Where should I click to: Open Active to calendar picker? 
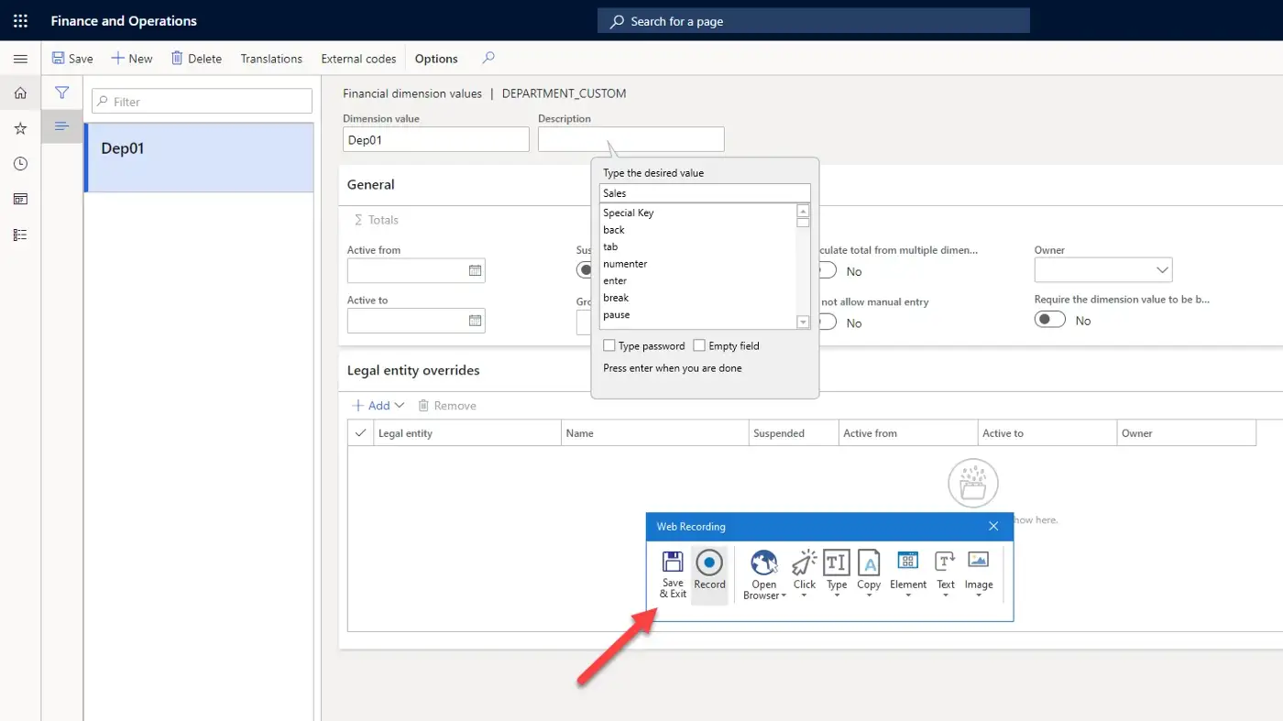tap(475, 321)
